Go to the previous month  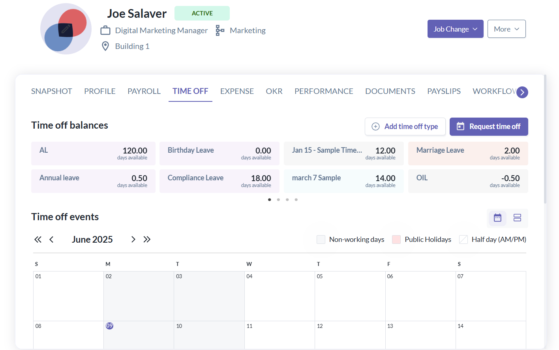[51, 240]
